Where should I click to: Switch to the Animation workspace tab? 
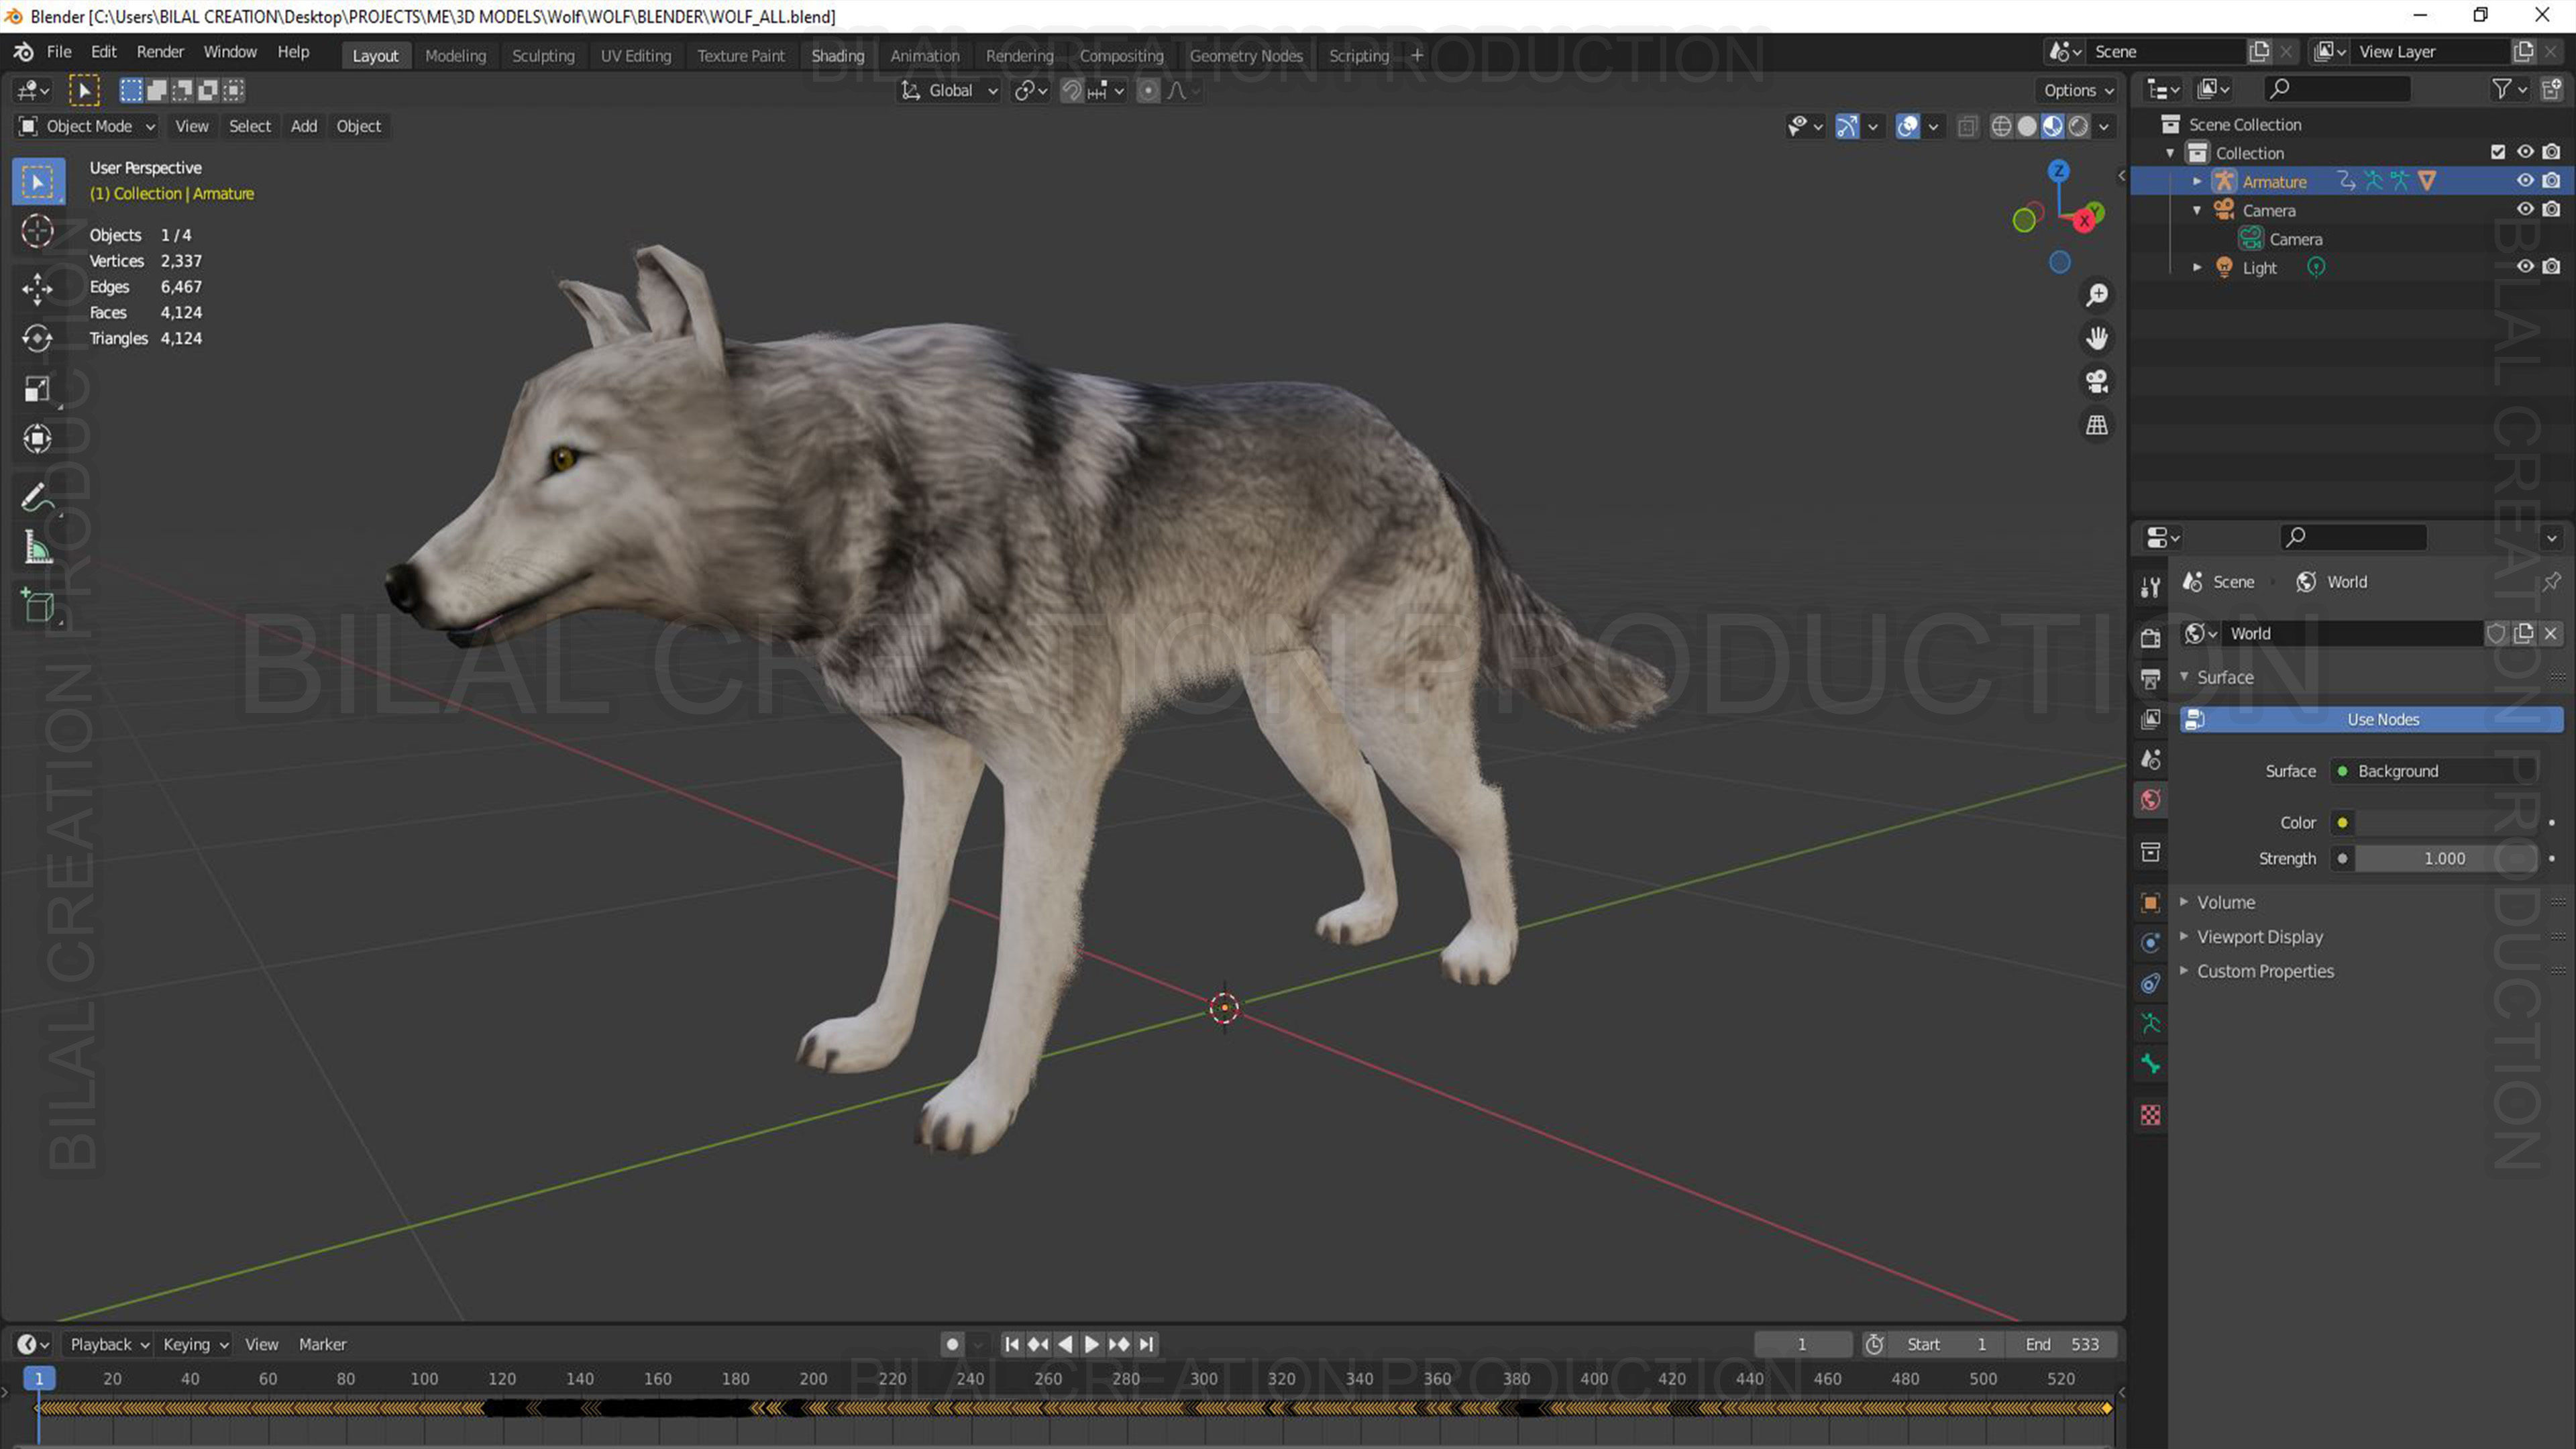pyautogui.click(x=924, y=56)
